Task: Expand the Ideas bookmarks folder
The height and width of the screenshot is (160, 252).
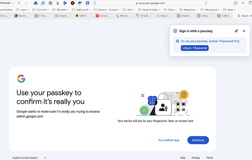Action: pyautogui.click(x=229, y=10)
